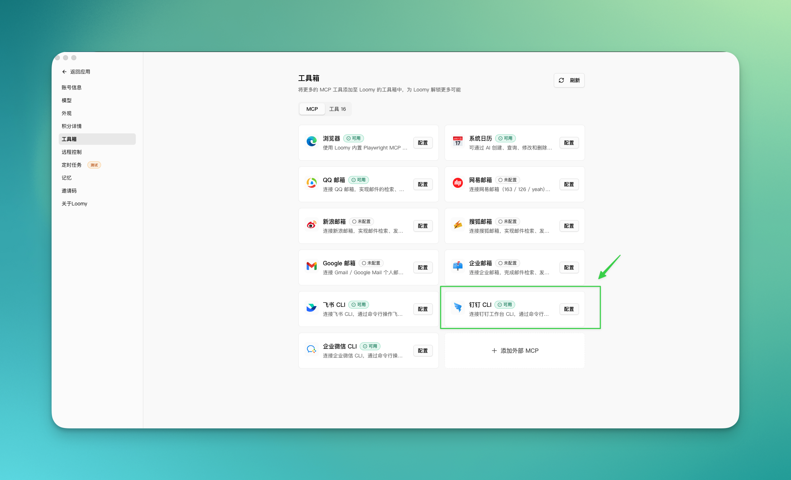Click 添加外部 MCP to add a tool
Screen dimensions: 791x480
pyautogui.click(x=514, y=351)
